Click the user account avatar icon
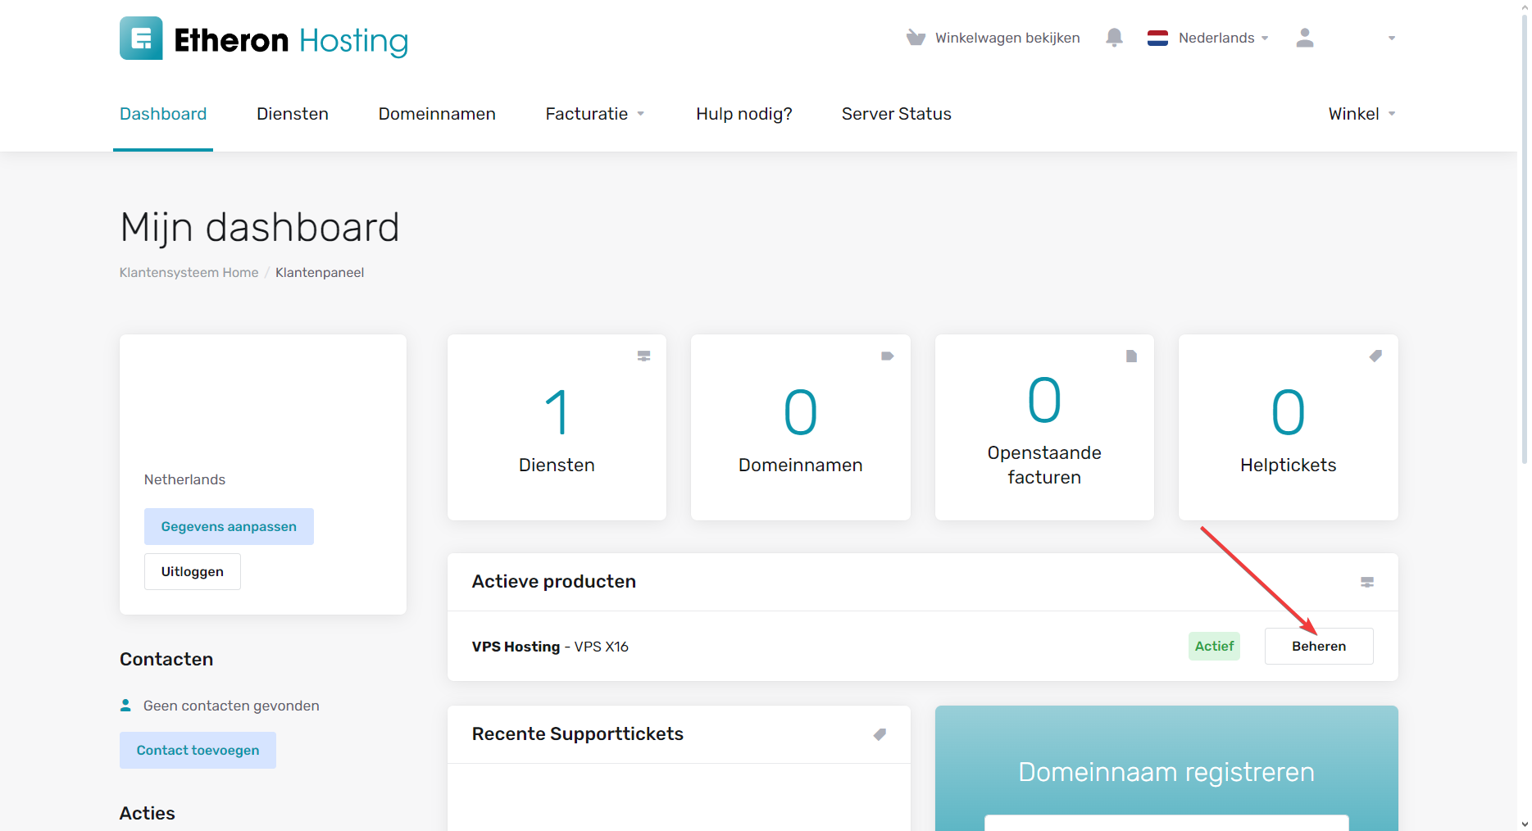The width and height of the screenshot is (1532, 831). 1305,38
